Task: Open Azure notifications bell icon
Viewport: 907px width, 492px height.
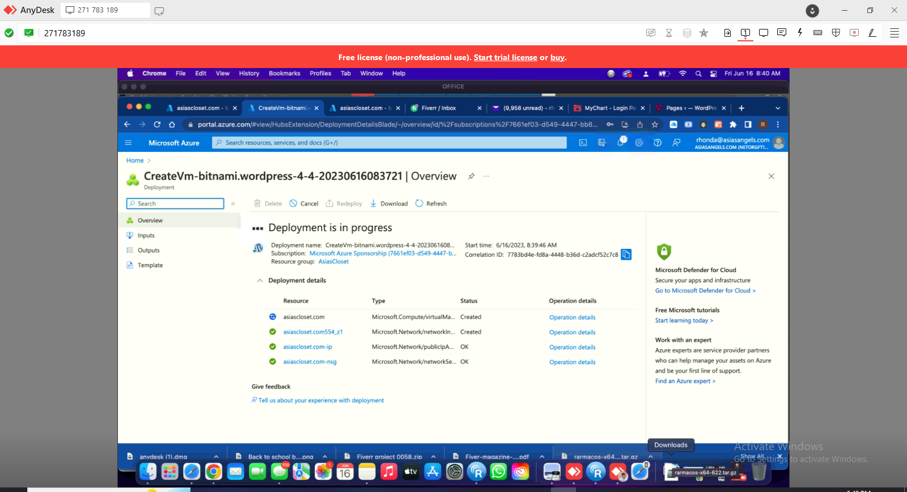Action: pyautogui.click(x=621, y=143)
